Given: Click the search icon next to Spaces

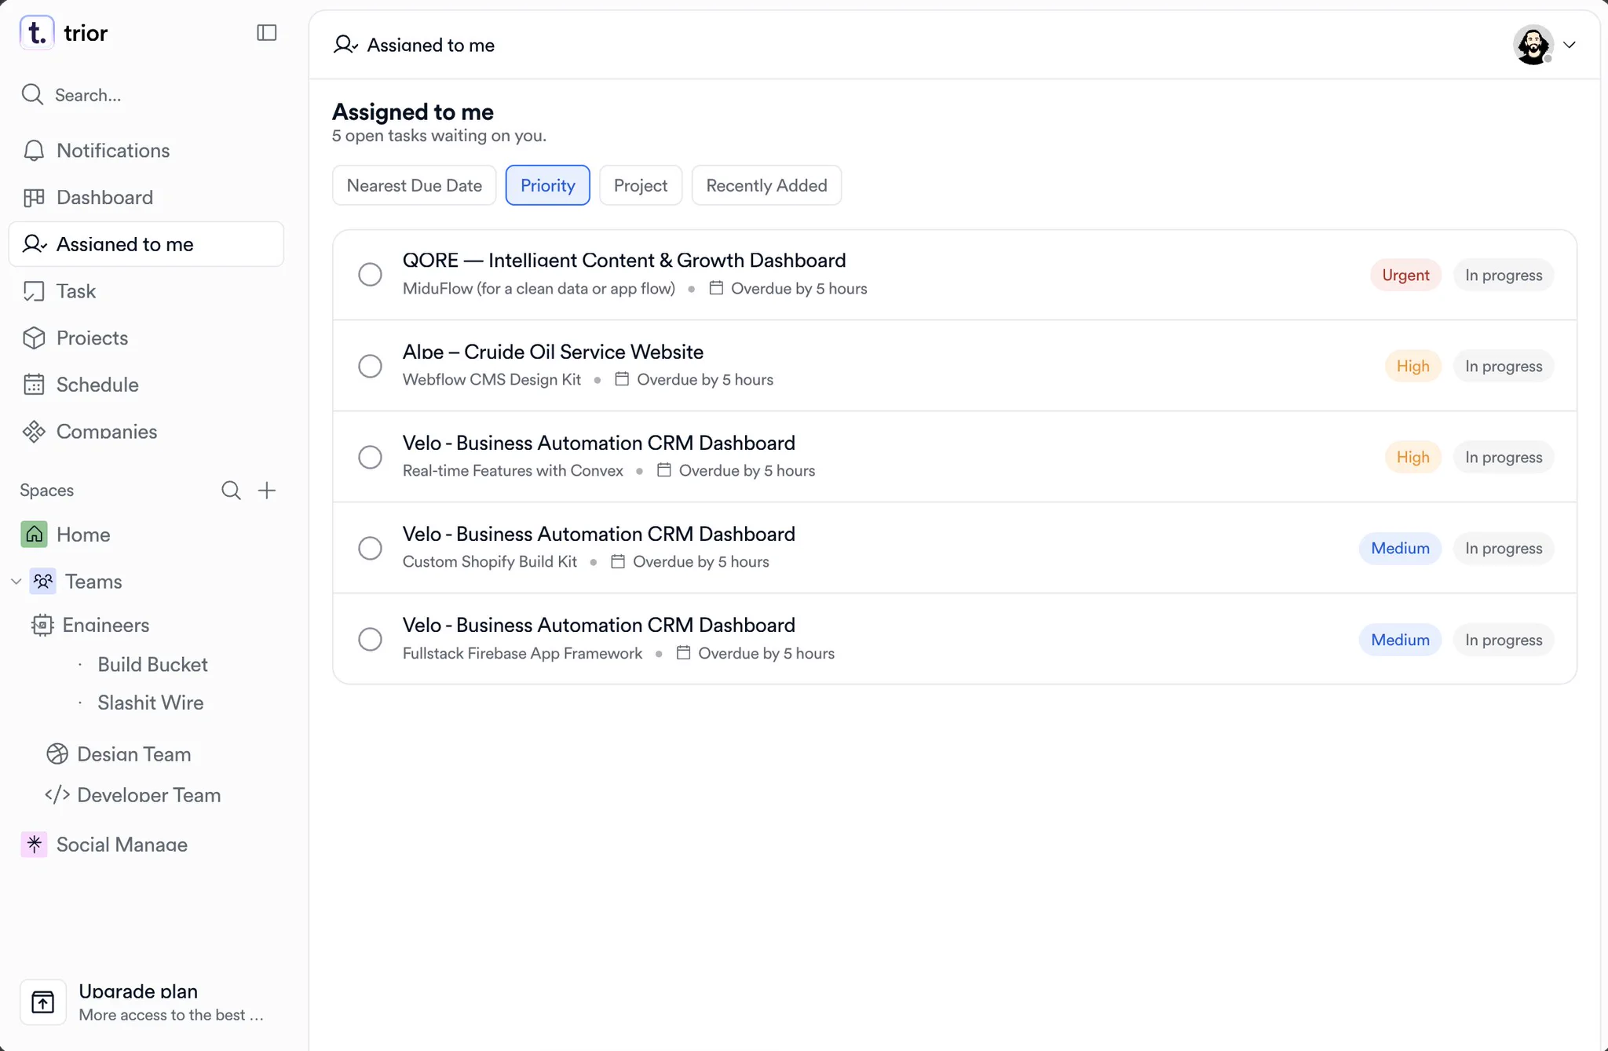Looking at the screenshot, I should pos(231,491).
